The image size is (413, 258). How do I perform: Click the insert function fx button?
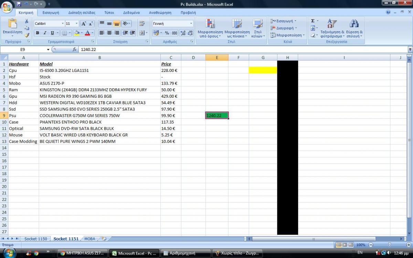point(74,50)
